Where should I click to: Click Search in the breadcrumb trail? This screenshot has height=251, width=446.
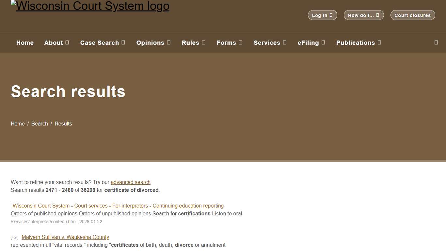[x=40, y=124]
